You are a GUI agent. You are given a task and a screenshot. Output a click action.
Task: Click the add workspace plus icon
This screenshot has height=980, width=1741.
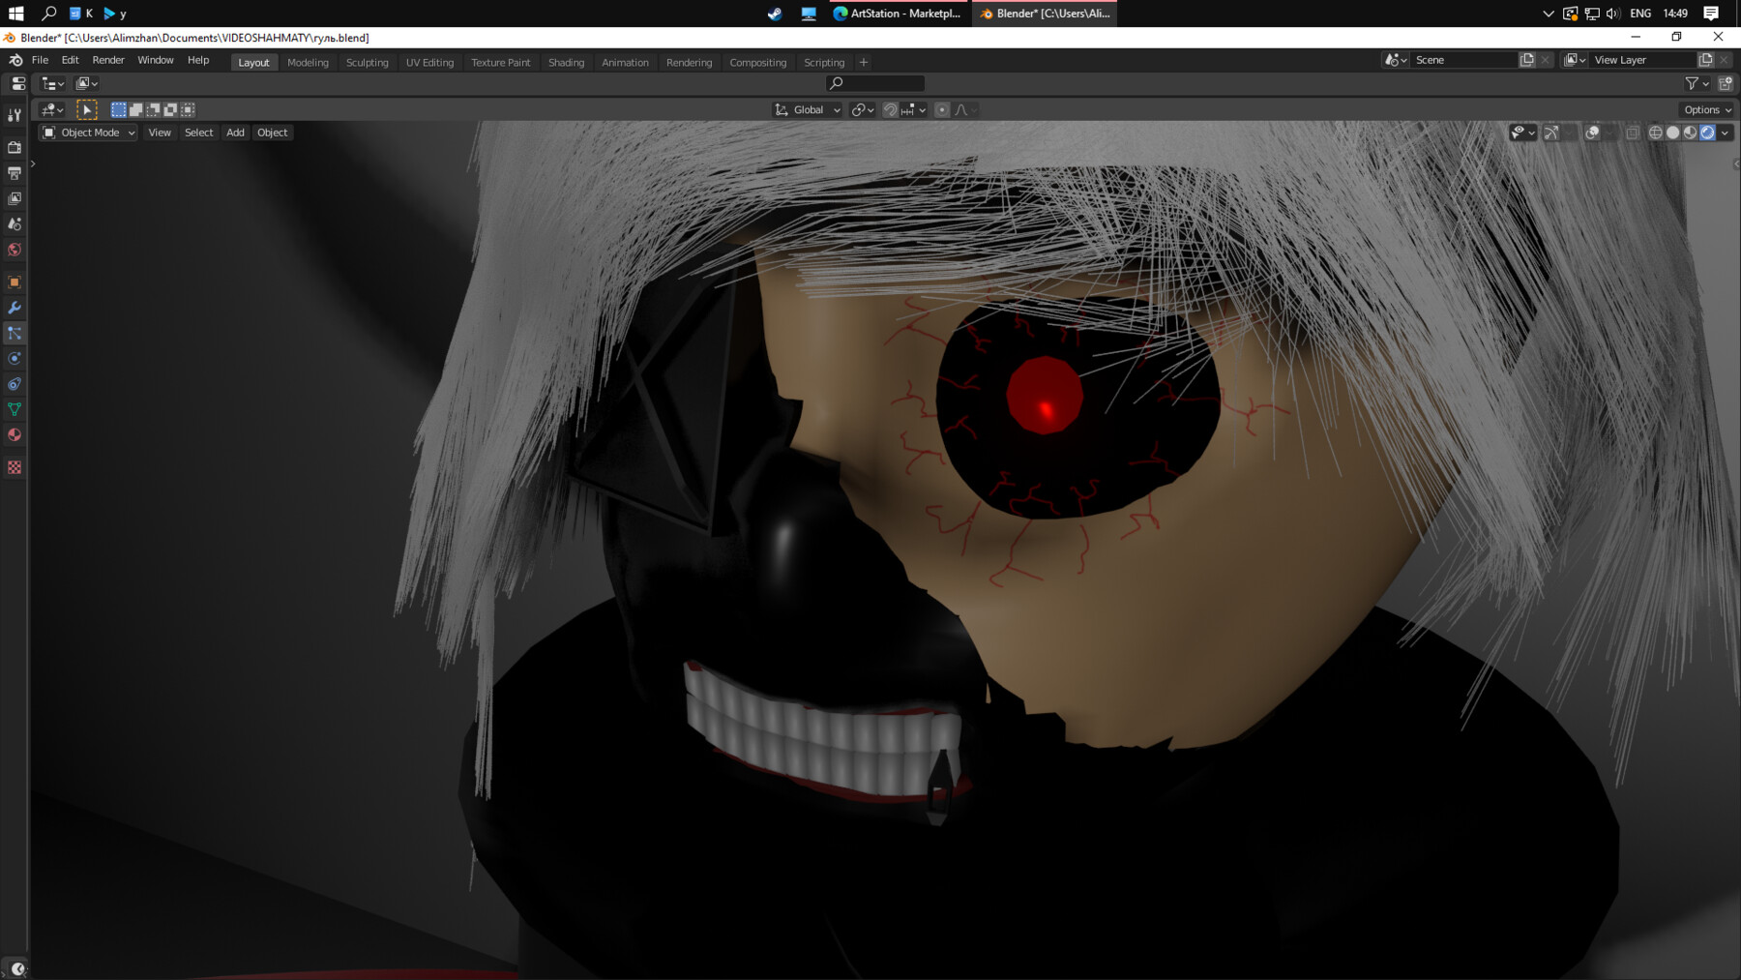tap(864, 62)
